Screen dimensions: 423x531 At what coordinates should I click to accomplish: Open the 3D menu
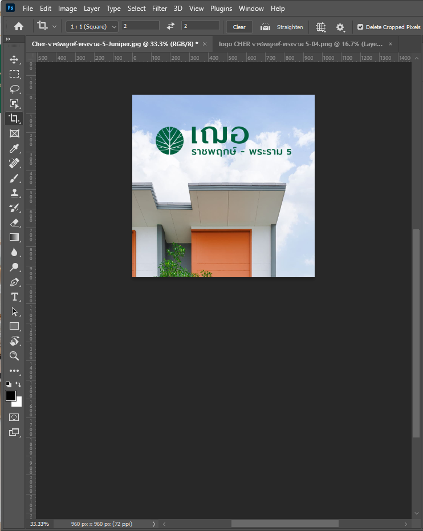(x=178, y=9)
